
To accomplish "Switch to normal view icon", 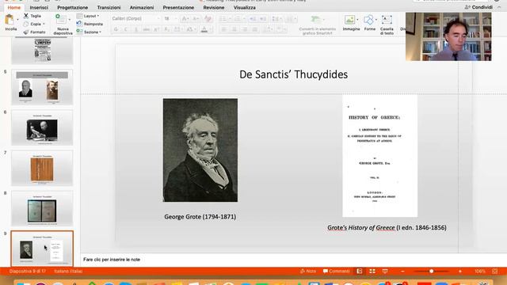I will tap(360, 271).
